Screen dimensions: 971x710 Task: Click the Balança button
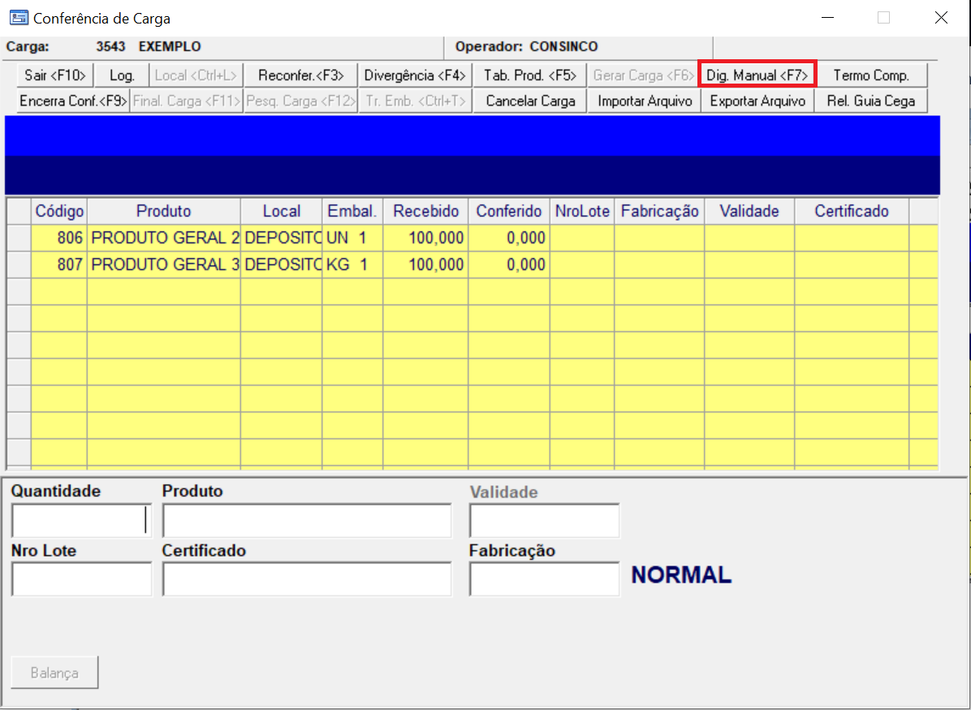(x=54, y=672)
